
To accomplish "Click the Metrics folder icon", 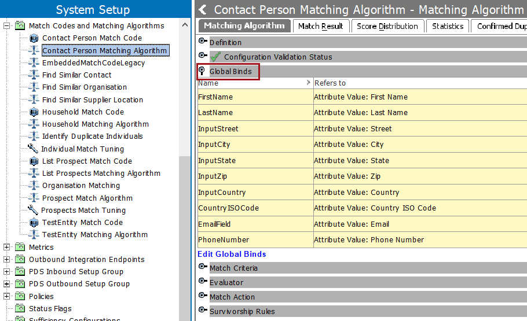I will [x=20, y=247].
